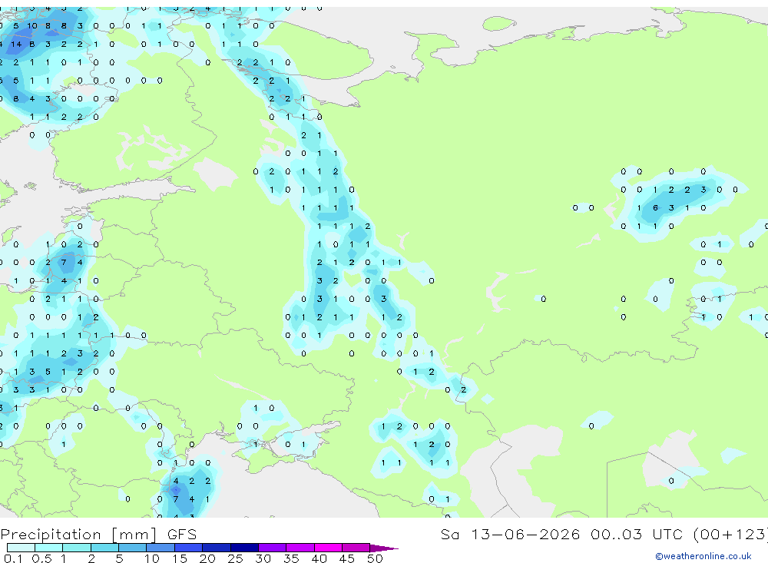
Task: Click the '35' legend label
Action: [x=291, y=558]
